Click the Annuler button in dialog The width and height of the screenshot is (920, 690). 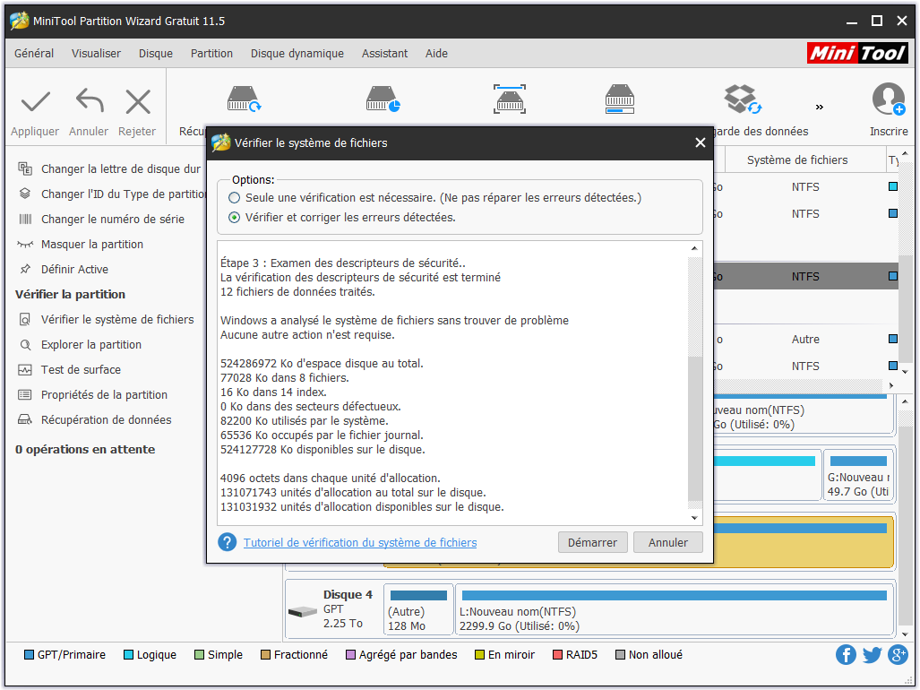(x=667, y=543)
